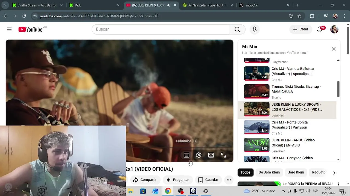Open Microsoft Store from the taskbar
The width and height of the screenshot is (350, 196).
point(143,191)
